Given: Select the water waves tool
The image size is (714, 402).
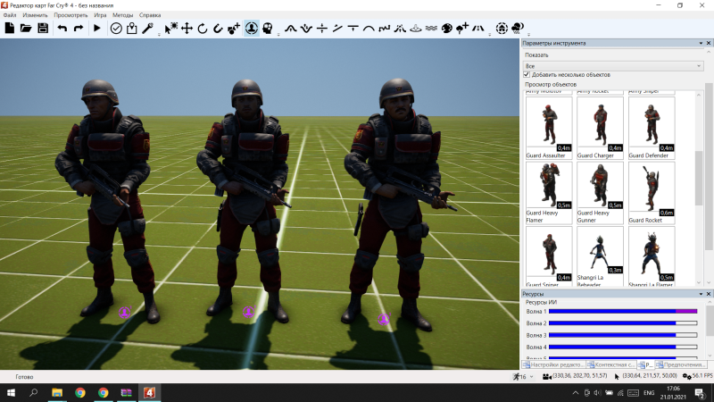Looking at the screenshot, I should pos(431,29).
